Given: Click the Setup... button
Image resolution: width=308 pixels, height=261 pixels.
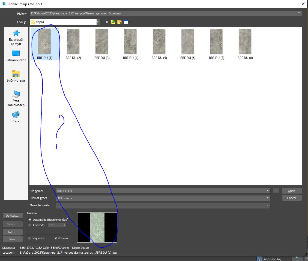Looking at the screenshot, I should click(x=13, y=224).
